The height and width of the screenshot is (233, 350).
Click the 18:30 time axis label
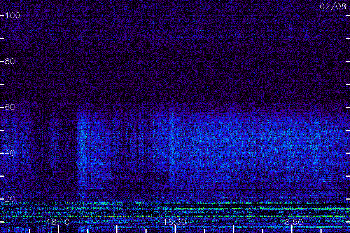175,222
